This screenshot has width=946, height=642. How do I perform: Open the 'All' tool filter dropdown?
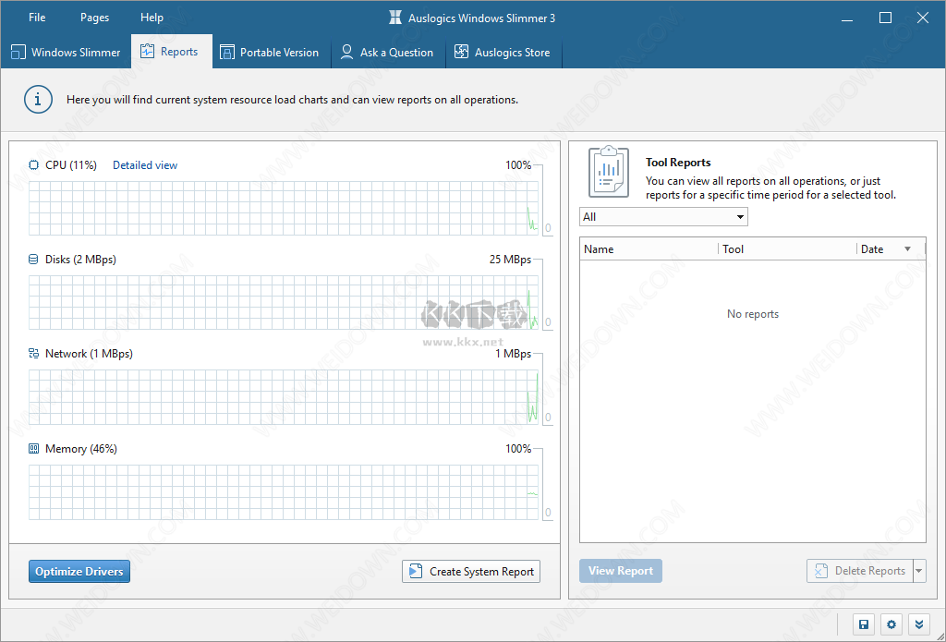pos(662,217)
